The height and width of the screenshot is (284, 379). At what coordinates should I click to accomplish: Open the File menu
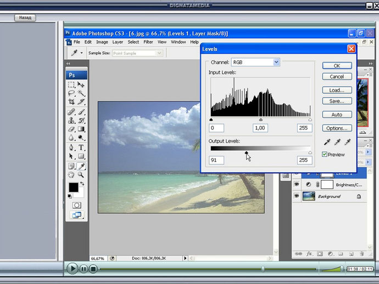[76, 42]
